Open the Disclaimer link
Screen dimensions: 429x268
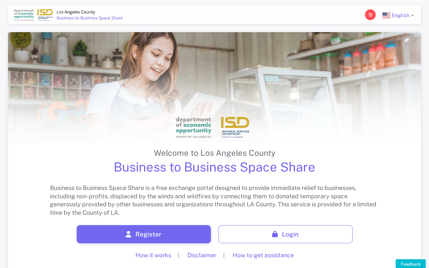click(x=202, y=255)
